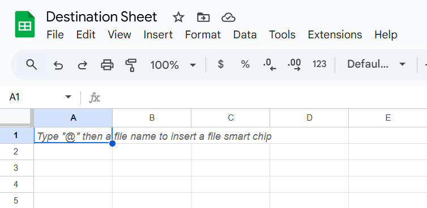Open the Default font dropdown

(376, 64)
